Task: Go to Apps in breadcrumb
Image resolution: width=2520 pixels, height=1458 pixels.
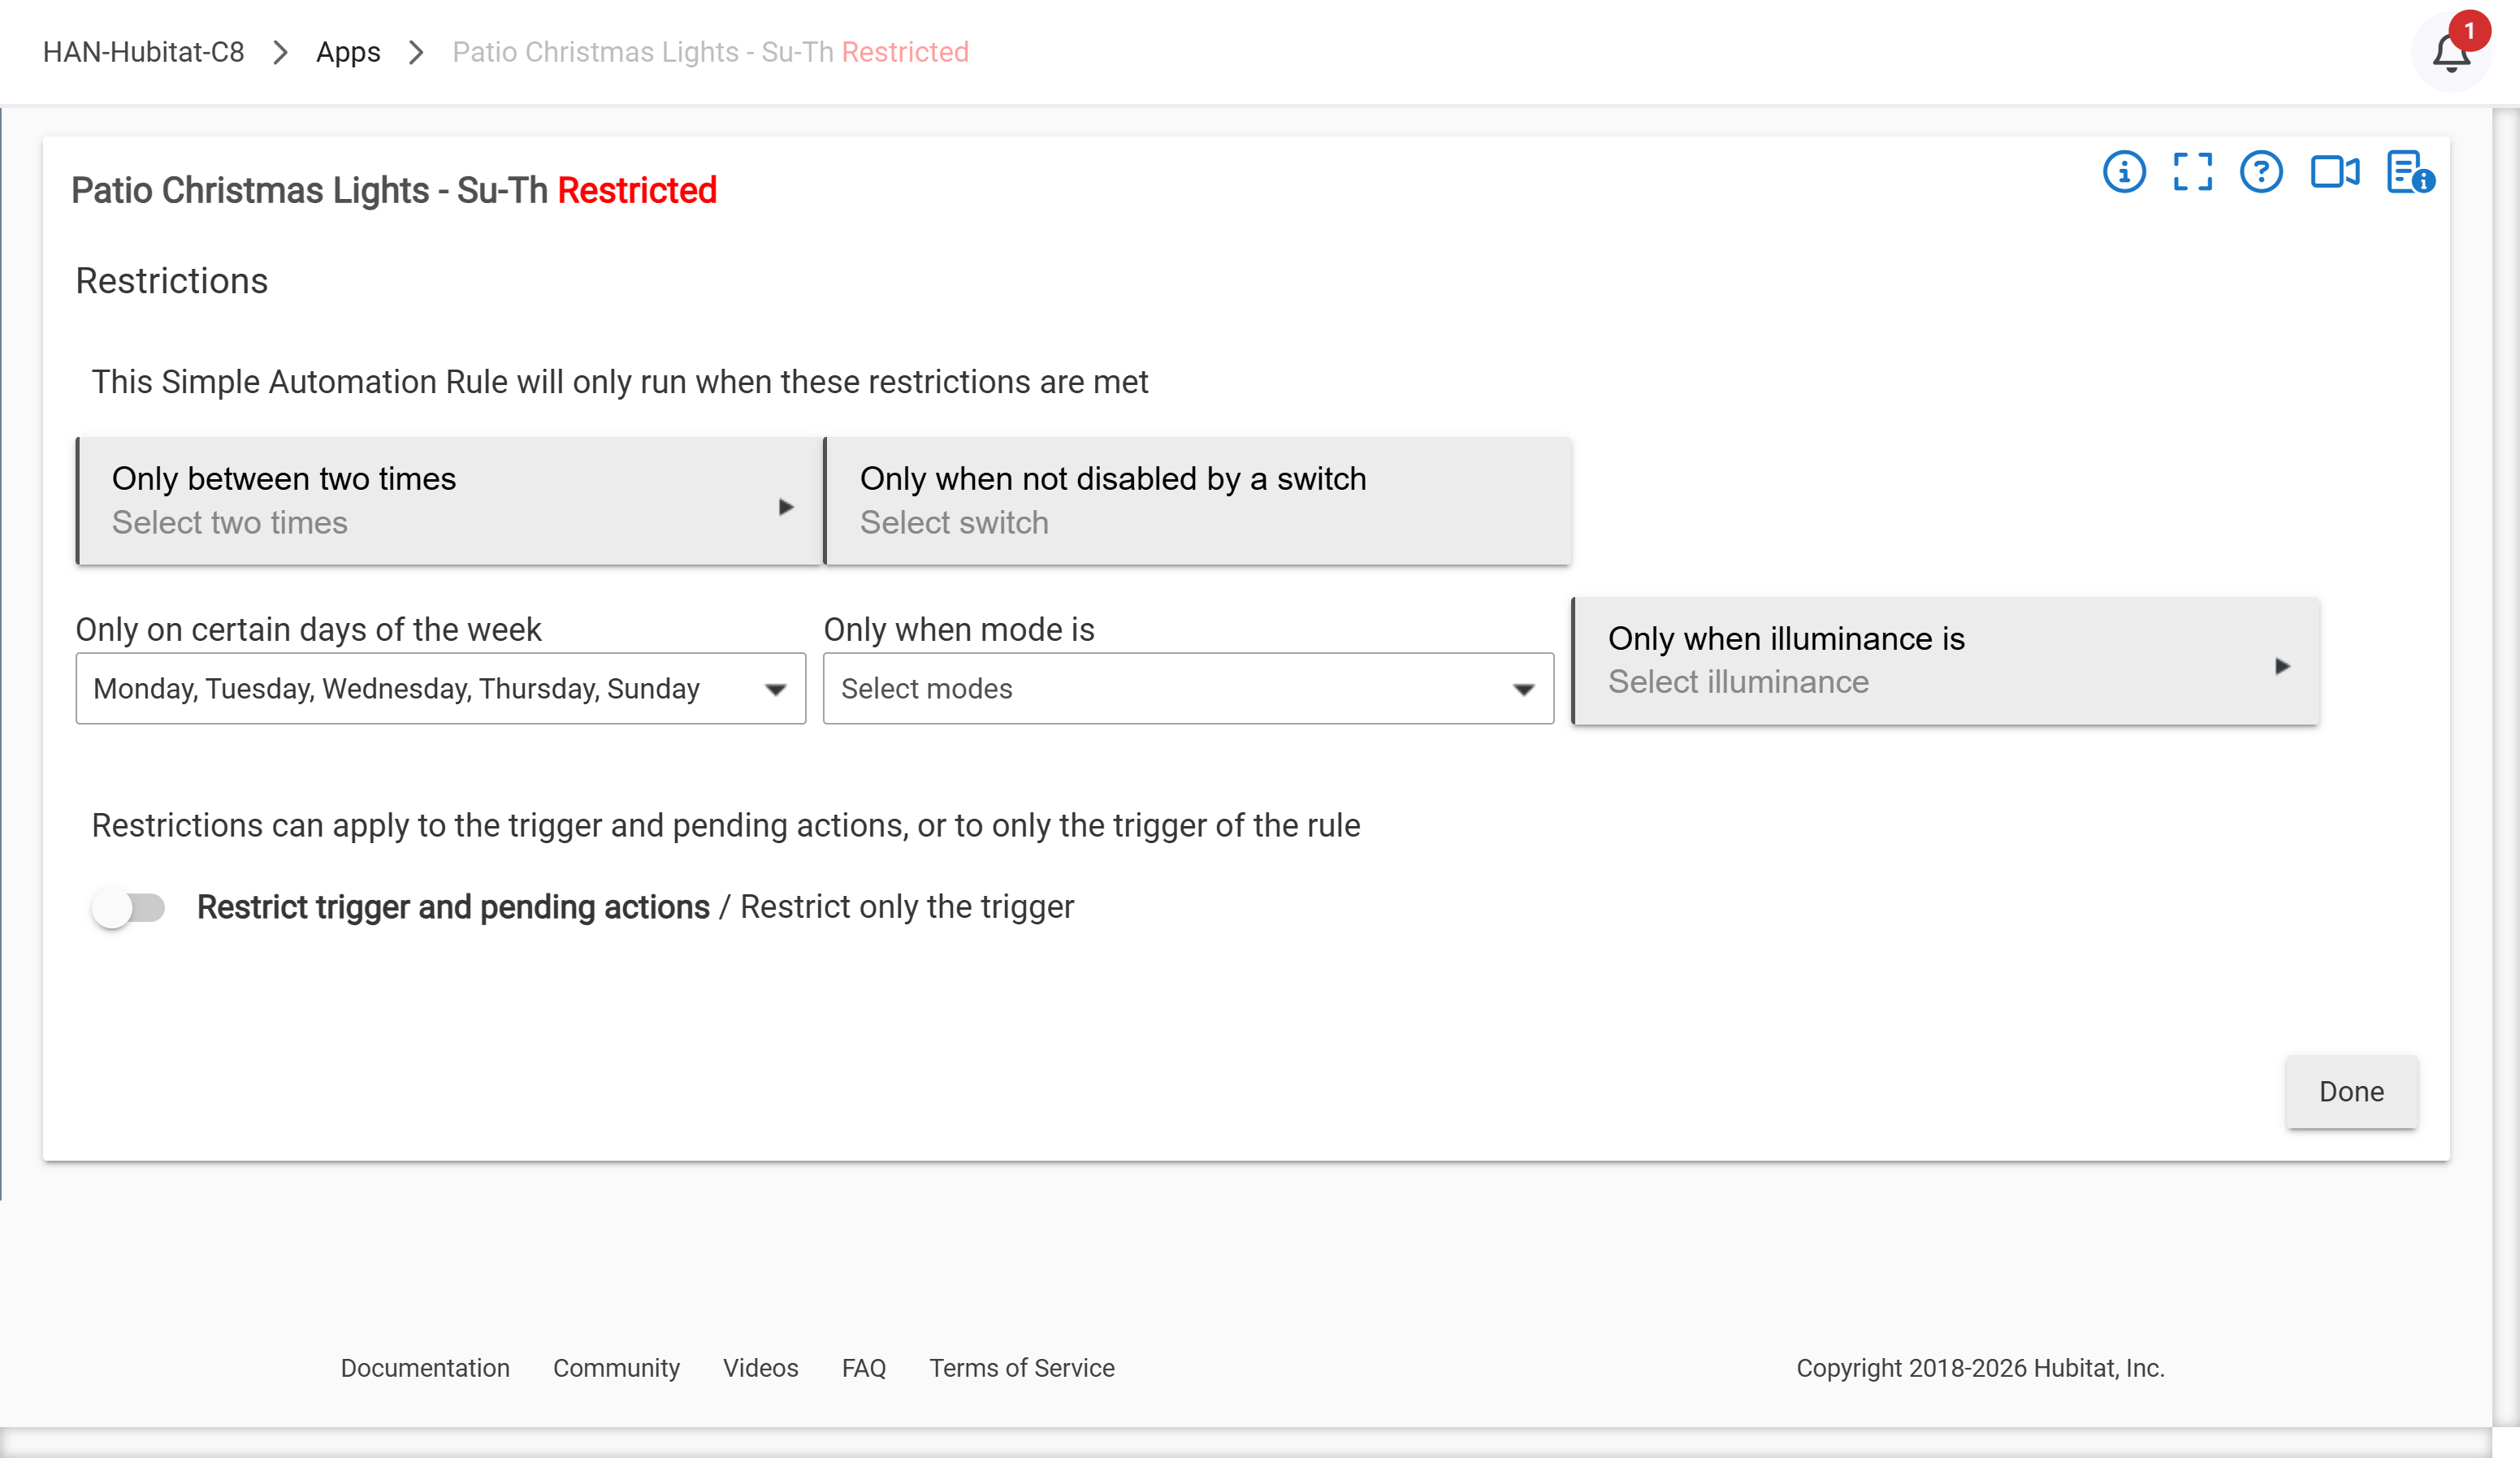Action: [348, 52]
